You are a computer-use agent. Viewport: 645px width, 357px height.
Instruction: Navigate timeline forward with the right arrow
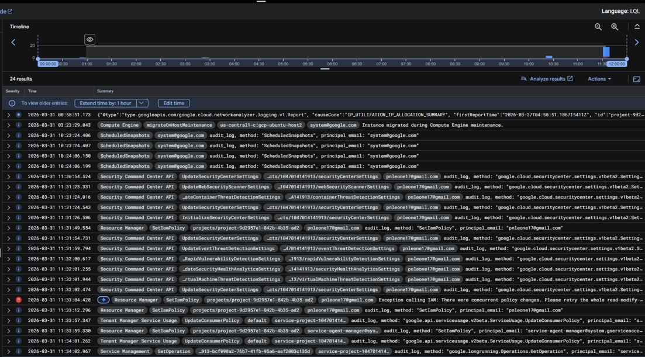click(636, 42)
